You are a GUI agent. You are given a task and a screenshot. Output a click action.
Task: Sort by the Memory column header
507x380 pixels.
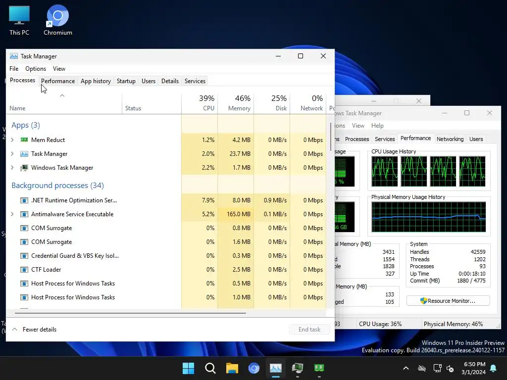236,103
